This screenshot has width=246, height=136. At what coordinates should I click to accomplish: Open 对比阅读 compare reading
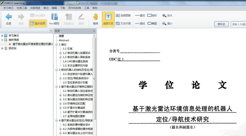38,15
